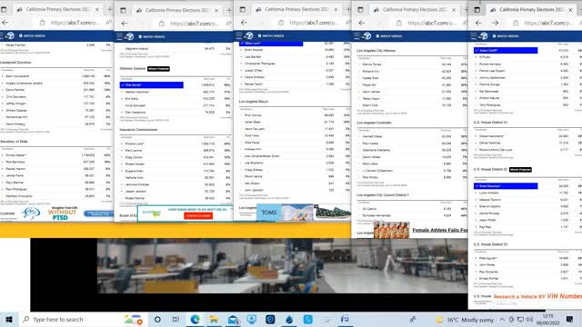Open tab actions menu in Los Angeles City Attorney window

pos(360,10)
